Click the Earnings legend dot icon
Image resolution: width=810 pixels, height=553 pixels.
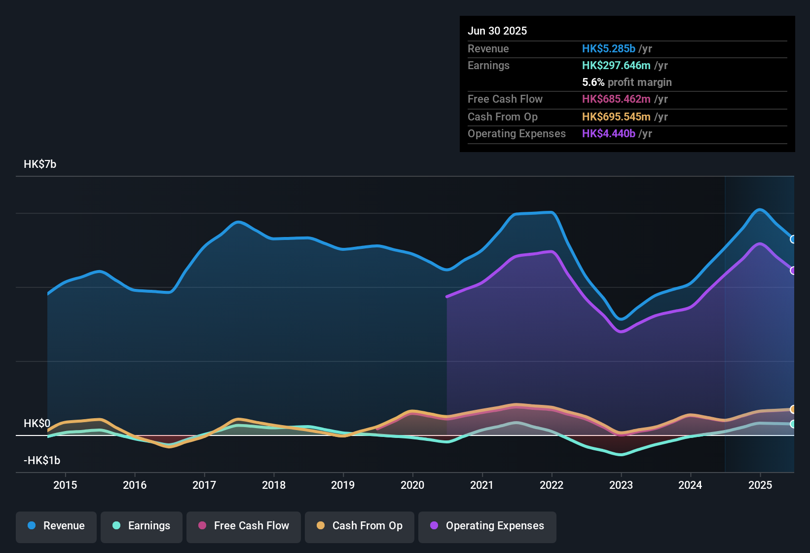click(116, 526)
